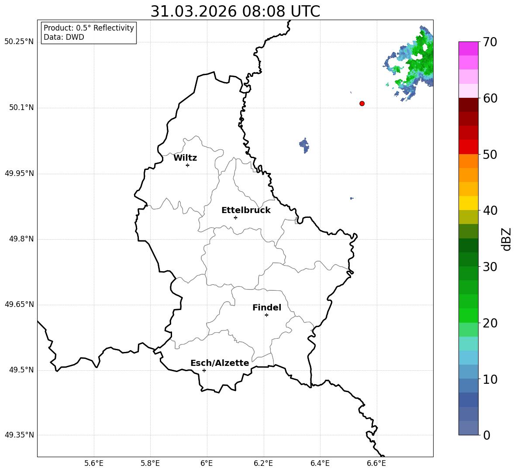Click the 5.8°E longitude label
This screenshot has width=517, height=472.
[150, 463]
